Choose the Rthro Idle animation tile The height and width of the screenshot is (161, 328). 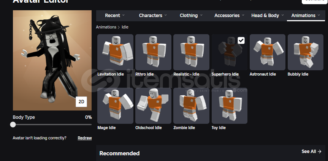pos(153,52)
